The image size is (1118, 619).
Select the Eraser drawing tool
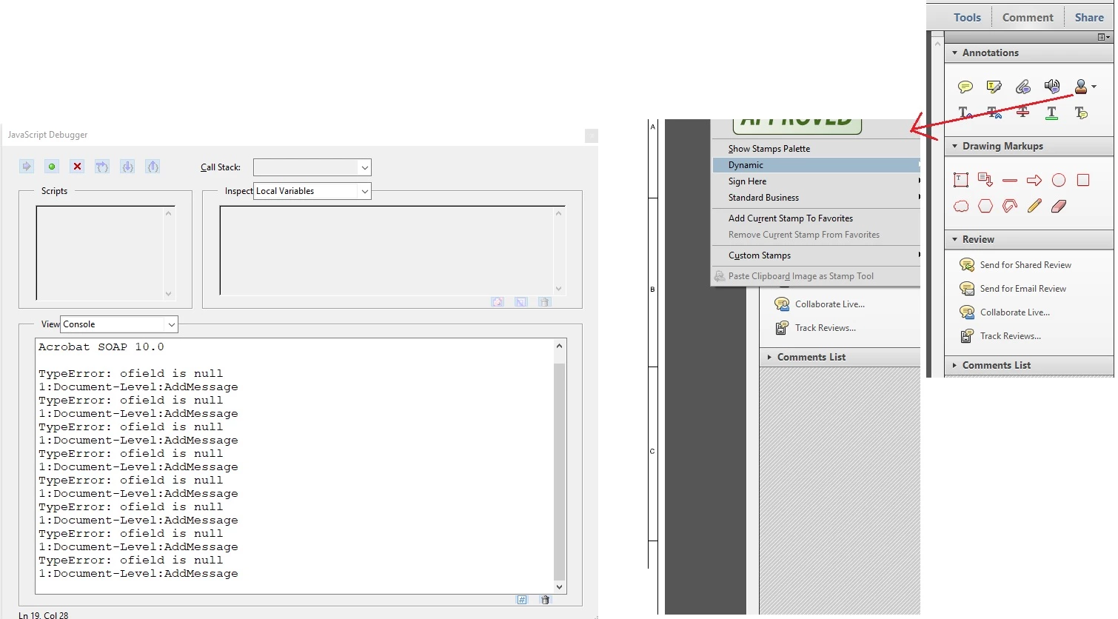click(1059, 206)
